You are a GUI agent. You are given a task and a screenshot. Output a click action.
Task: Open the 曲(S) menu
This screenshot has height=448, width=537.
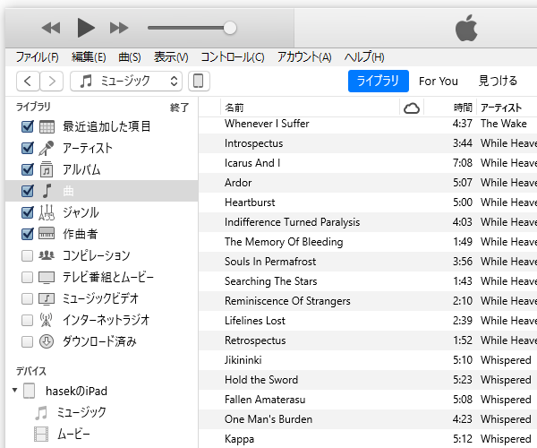pyautogui.click(x=130, y=57)
